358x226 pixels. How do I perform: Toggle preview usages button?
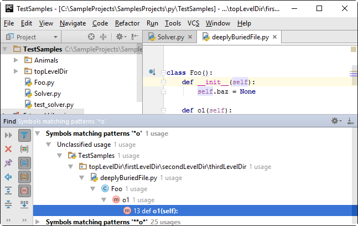[24, 149]
